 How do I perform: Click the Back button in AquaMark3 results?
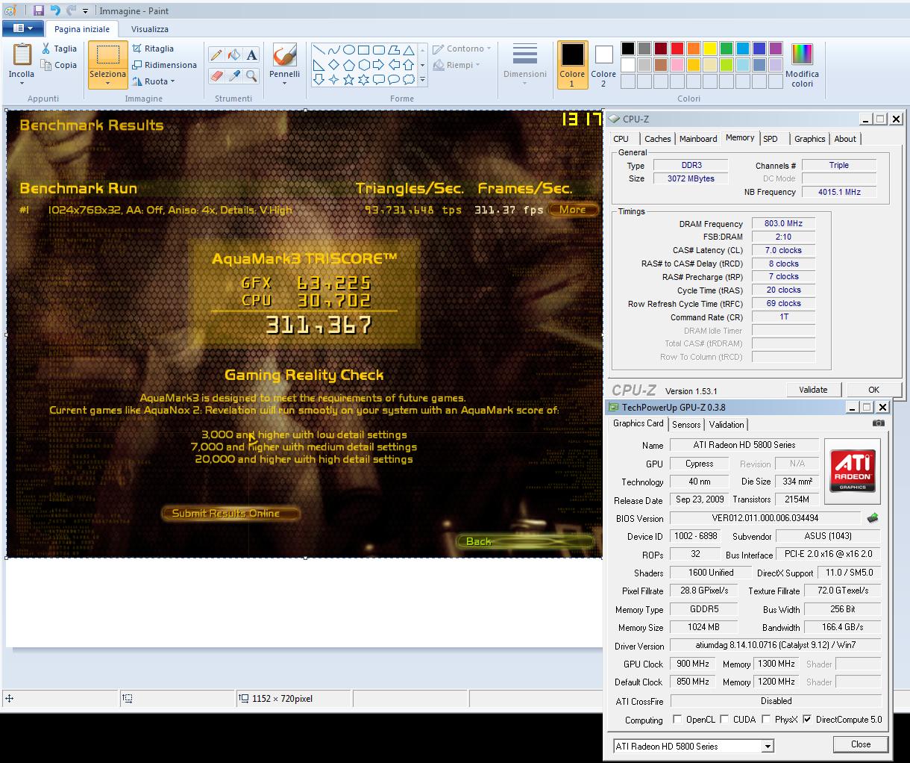pos(524,541)
